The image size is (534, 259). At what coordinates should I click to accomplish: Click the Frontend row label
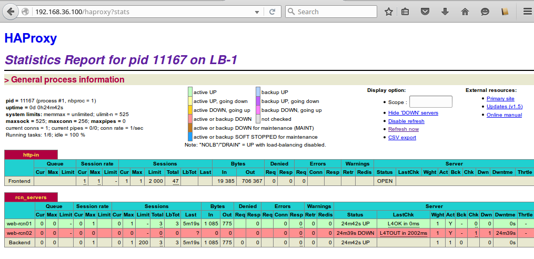19,181
